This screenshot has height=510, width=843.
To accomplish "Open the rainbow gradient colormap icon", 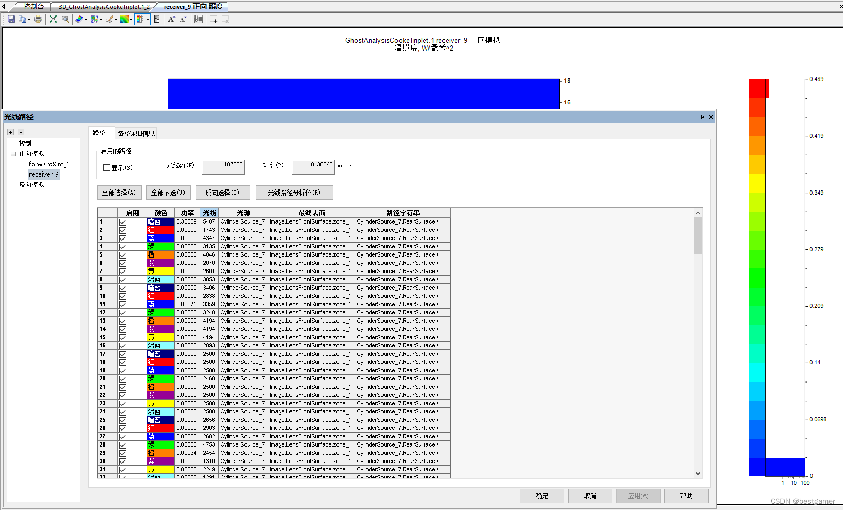I will click(x=125, y=19).
